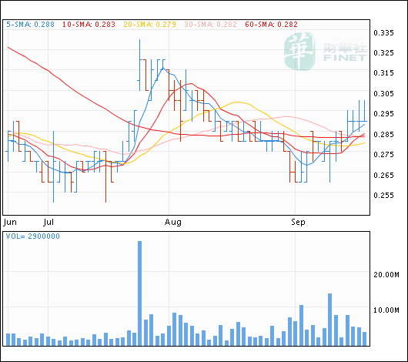Click the 10-SMA: 0.283 legend label
The image size is (408, 362).
click(x=89, y=25)
